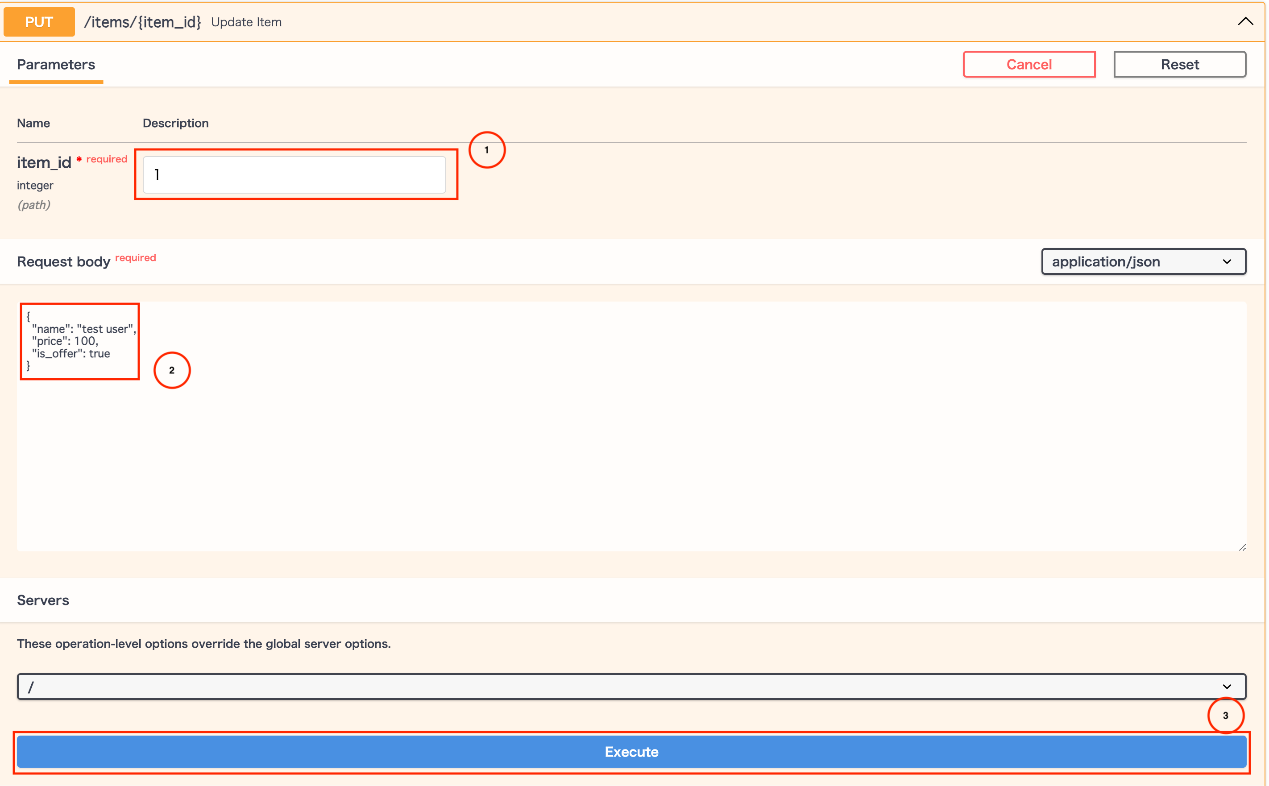Switch to the Parameters tab
Image resolution: width=1269 pixels, height=786 pixels.
tap(56, 65)
